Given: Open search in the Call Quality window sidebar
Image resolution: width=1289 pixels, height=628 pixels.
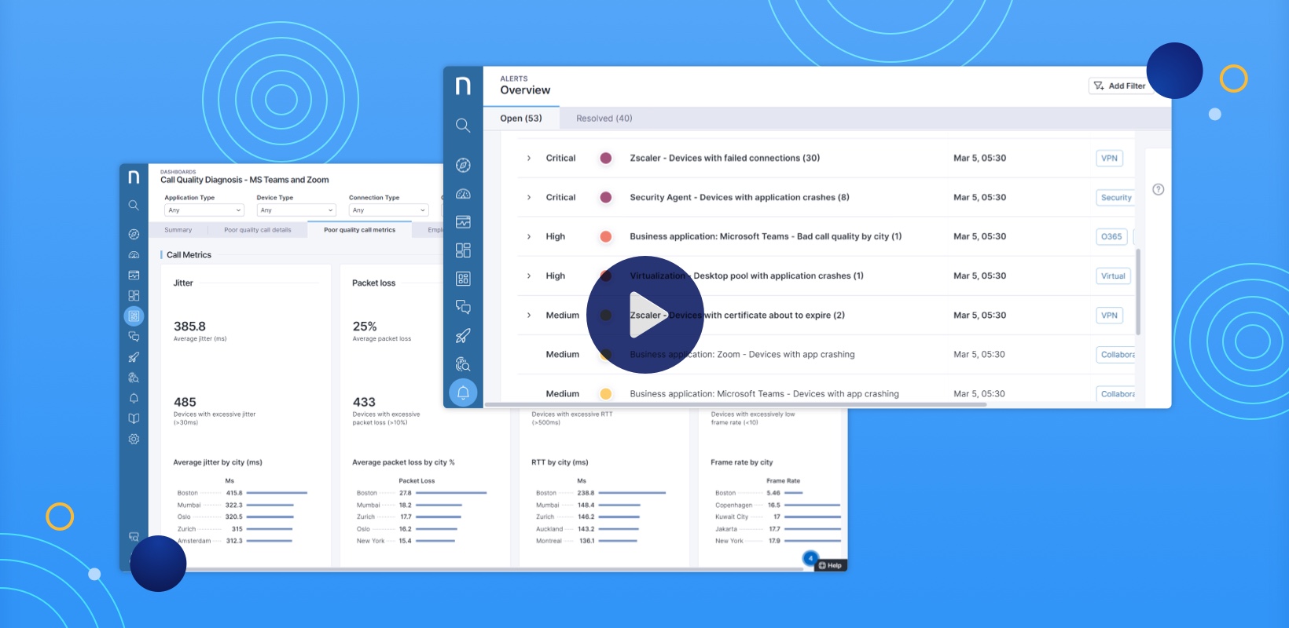Looking at the screenshot, I should click(x=134, y=206).
